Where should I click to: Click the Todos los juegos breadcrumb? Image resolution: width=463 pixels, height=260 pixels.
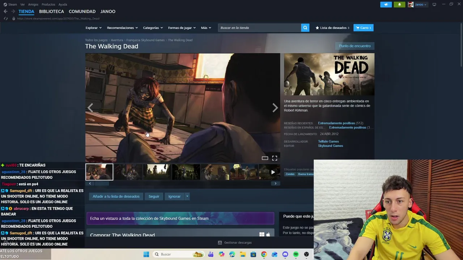tap(96, 40)
